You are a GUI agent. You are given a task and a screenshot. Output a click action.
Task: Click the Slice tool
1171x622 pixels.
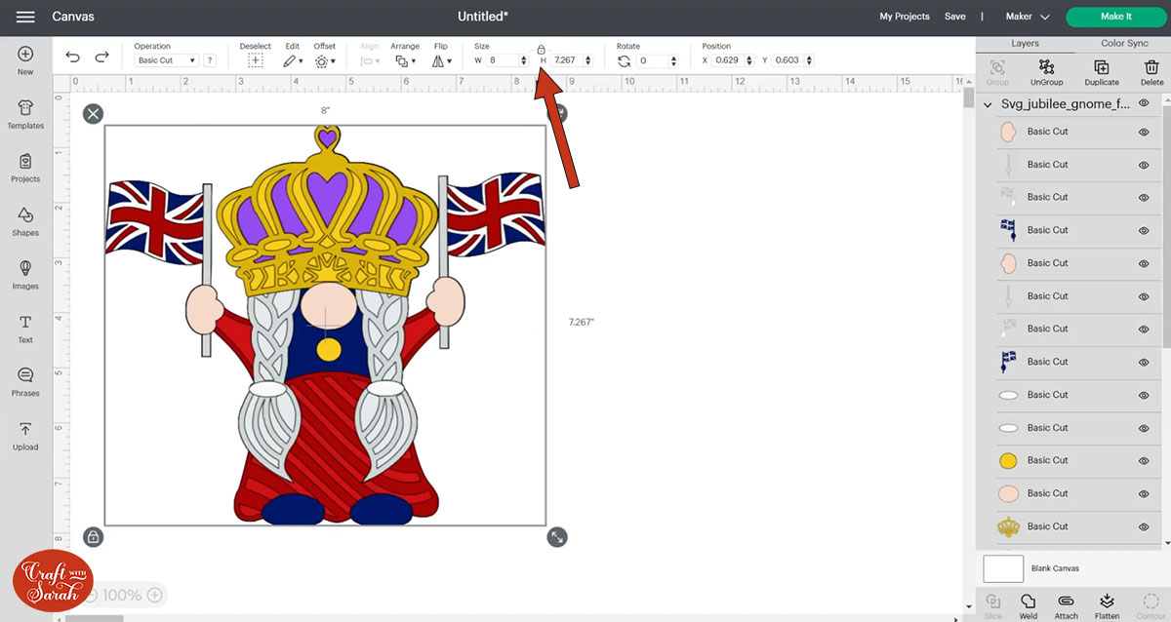pos(992,604)
